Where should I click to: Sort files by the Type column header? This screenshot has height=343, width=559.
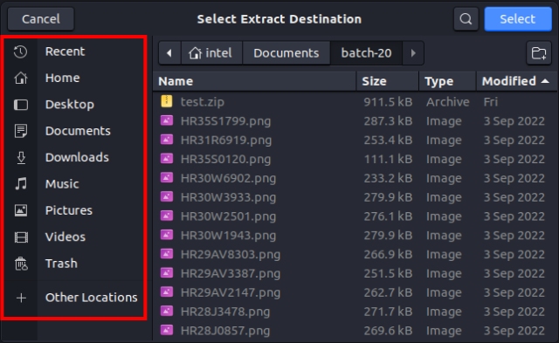(448, 81)
